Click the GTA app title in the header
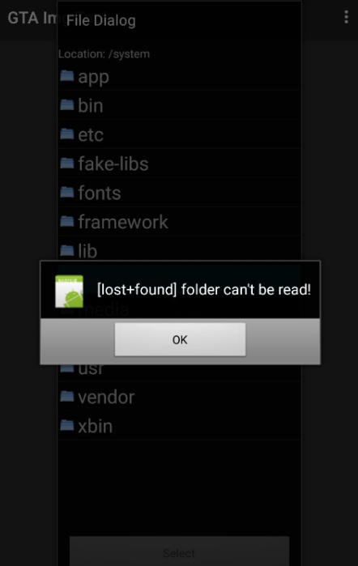Screen dimensions: 358x566 (x=32, y=18)
